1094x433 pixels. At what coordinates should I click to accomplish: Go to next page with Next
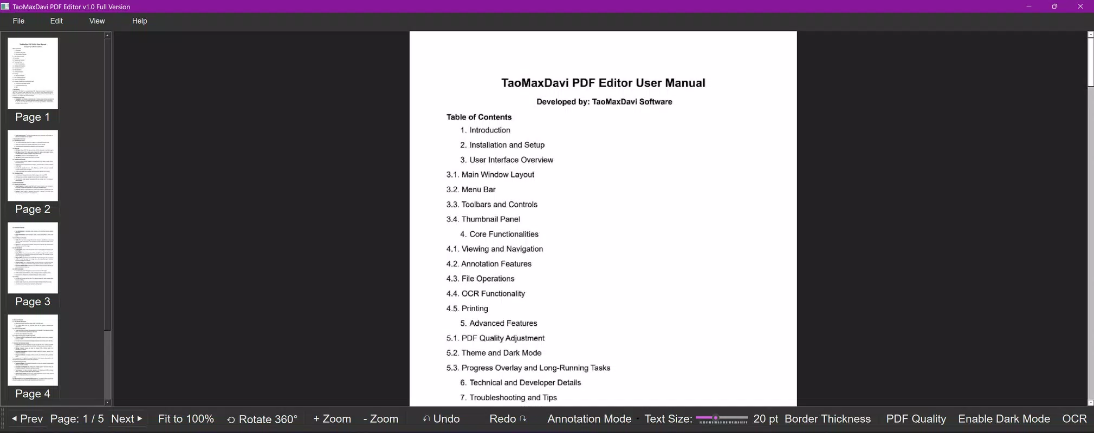click(x=127, y=419)
